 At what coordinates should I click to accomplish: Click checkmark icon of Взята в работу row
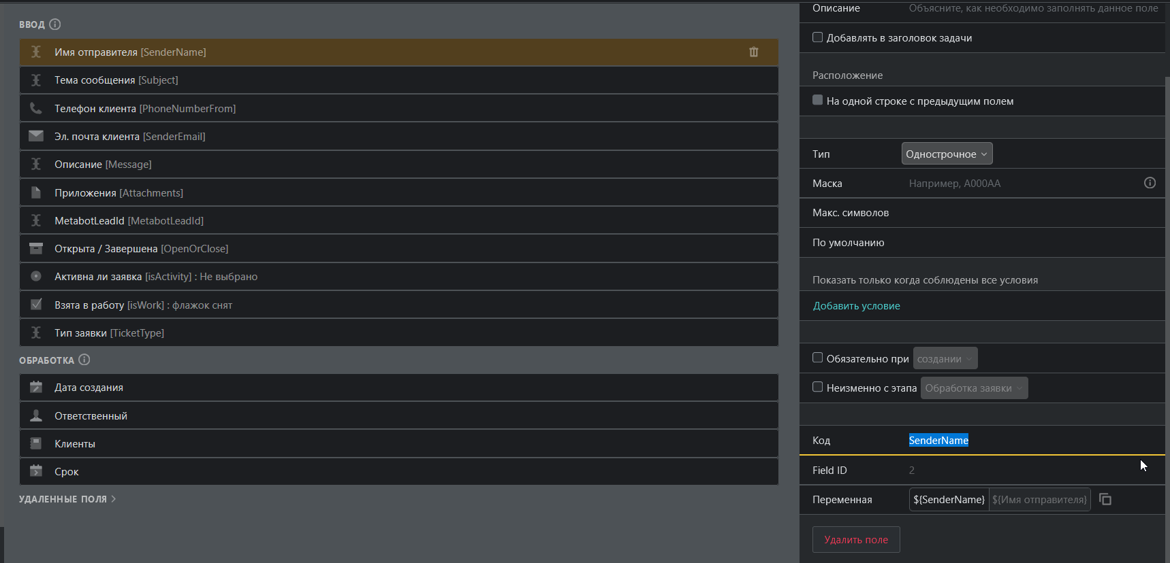click(36, 305)
